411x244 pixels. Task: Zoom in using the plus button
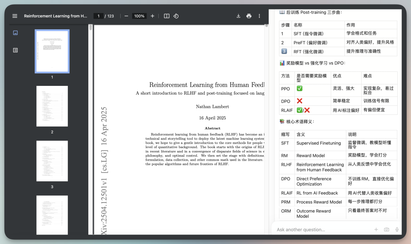153,16
